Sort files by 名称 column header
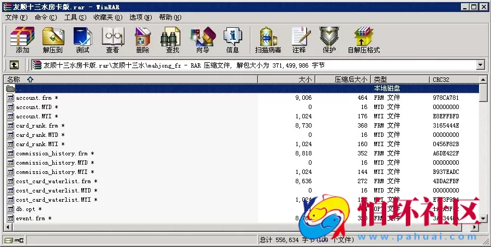The image size is (491, 247). [x=16, y=80]
